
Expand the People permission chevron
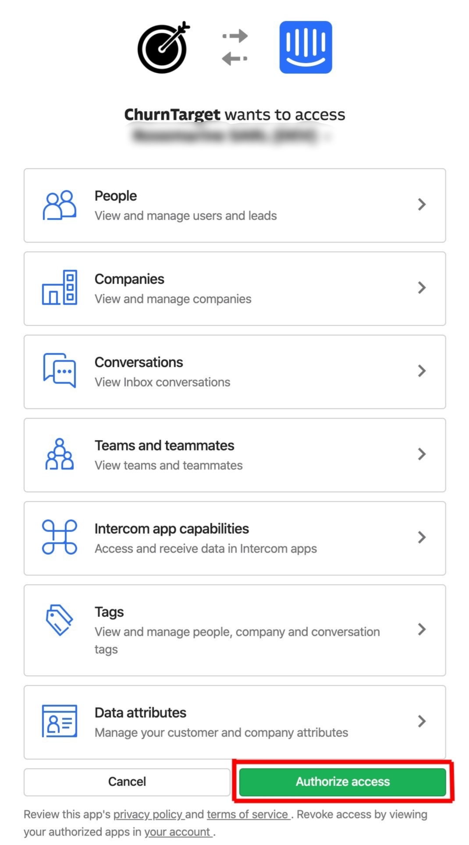pos(422,205)
